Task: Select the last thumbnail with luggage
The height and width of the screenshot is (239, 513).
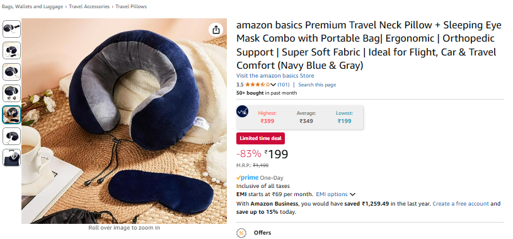Action: (12, 158)
